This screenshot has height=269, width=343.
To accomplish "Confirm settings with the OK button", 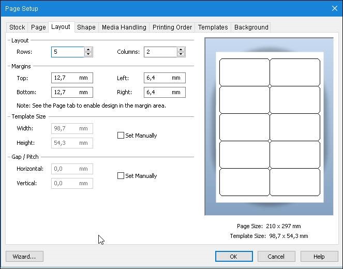I will pyautogui.click(x=233, y=257).
